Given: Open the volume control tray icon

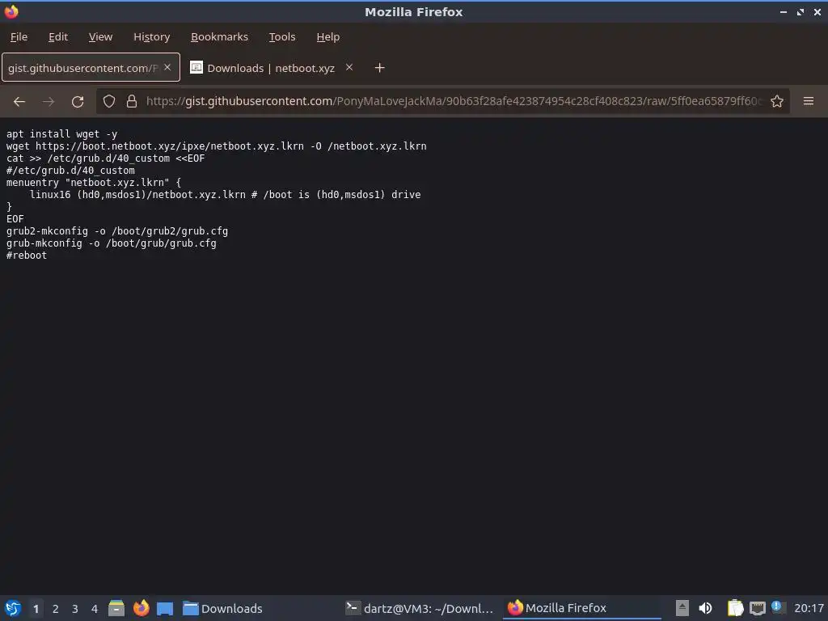Looking at the screenshot, I should tap(705, 608).
